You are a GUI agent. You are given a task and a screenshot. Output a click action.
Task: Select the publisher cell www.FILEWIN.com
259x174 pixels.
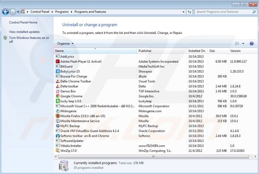click(x=152, y=146)
